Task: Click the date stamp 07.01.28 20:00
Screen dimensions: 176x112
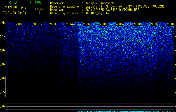Action: click(x=14, y=13)
